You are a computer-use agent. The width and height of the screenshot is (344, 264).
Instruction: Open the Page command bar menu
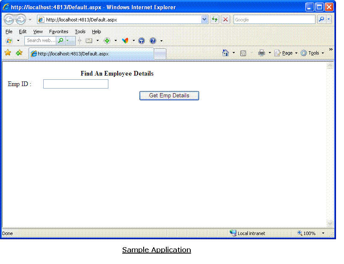tap(286, 53)
